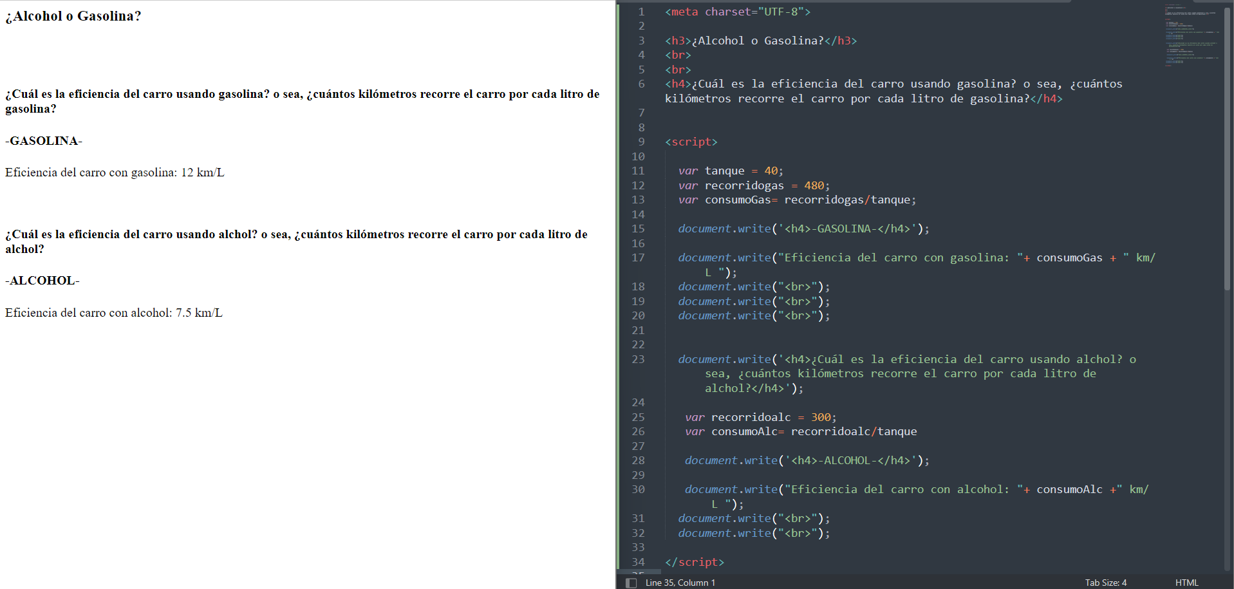Screen dimensions: 1234x589
Task: Click the Line 35, Column 1 status text
Action: pos(680,583)
